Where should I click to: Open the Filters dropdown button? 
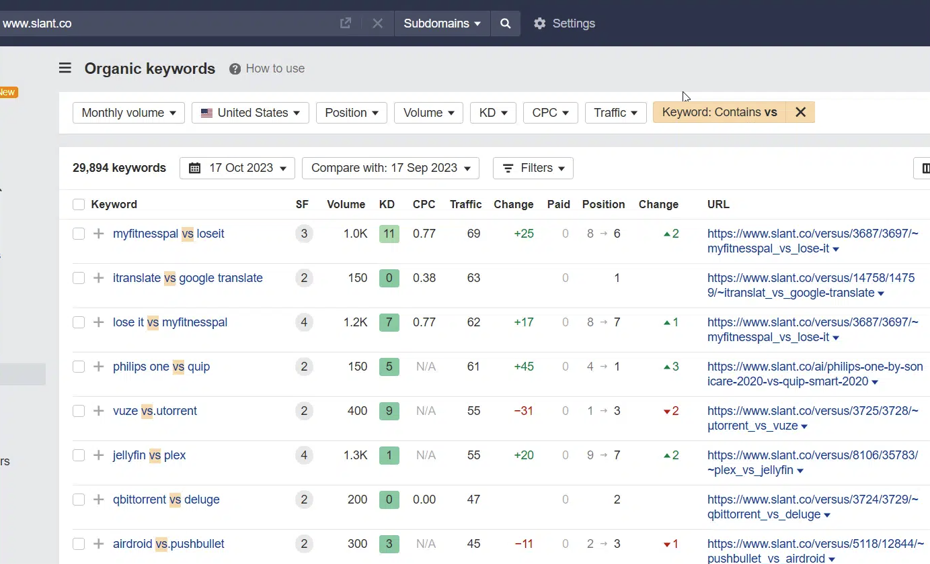click(x=533, y=168)
